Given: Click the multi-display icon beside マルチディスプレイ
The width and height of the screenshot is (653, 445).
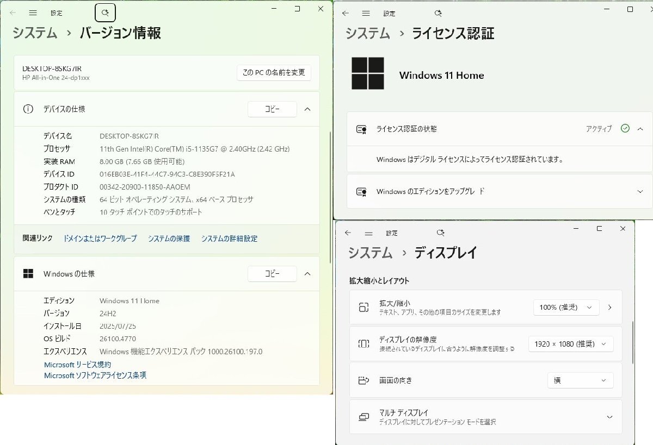Looking at the screenshot, I should (x=362, y=416).
